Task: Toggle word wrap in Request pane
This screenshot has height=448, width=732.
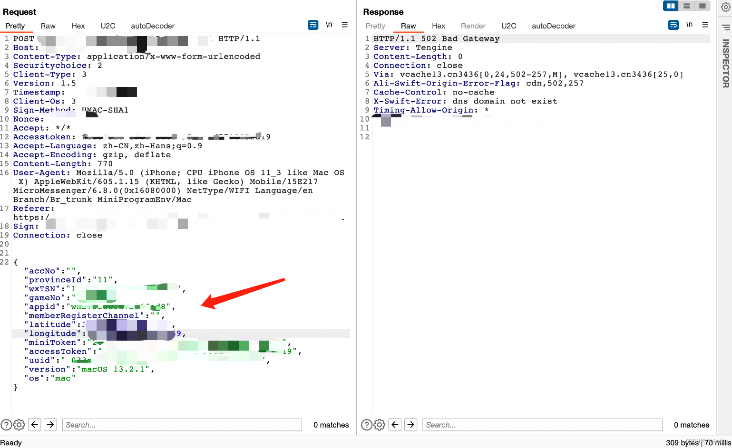Action: click(x=313, y=25)
